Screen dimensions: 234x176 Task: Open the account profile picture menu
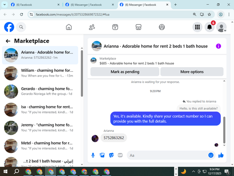tap(221, 27)
